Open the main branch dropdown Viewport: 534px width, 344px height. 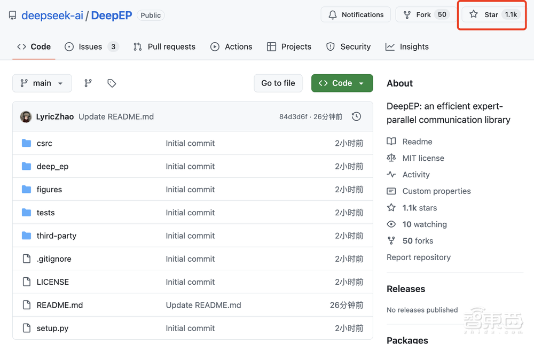[x=42, y=83]
